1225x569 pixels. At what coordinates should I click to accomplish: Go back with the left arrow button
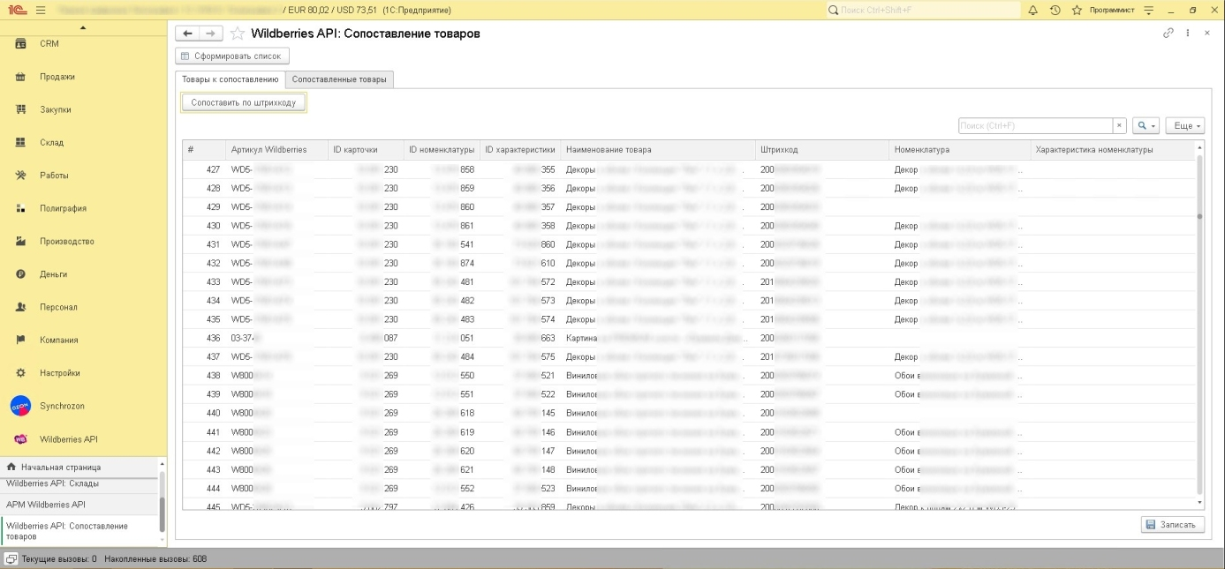187,34
